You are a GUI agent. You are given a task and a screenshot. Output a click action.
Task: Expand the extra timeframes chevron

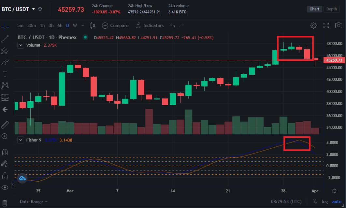[82, 25]
